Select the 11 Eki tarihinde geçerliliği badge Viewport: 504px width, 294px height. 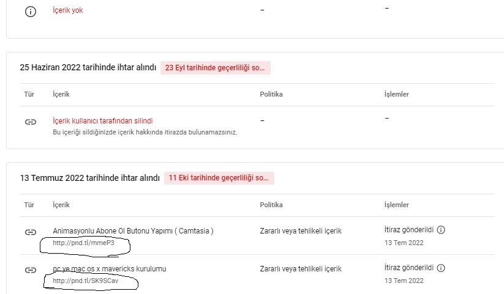[219, 178]
